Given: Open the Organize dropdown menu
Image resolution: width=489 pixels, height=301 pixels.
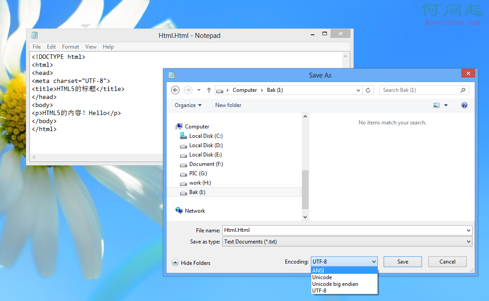Looking at the screenshot, I should point(188,105).
